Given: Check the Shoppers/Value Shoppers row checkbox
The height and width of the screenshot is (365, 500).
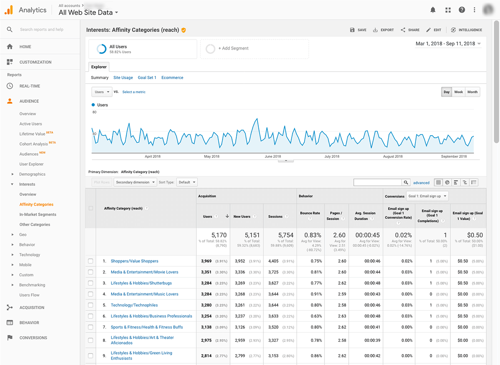Looking at the screenshot, I should point(91,261).
